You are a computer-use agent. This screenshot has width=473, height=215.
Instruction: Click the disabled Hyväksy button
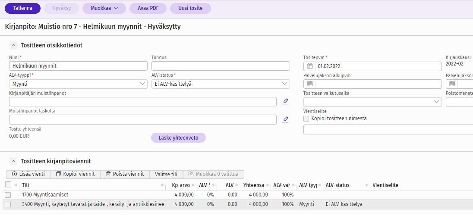coord(62,9)
